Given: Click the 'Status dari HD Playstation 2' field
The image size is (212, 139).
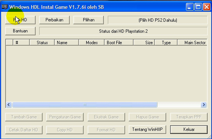Looking at the screenshot, I should tap(123, 31).
